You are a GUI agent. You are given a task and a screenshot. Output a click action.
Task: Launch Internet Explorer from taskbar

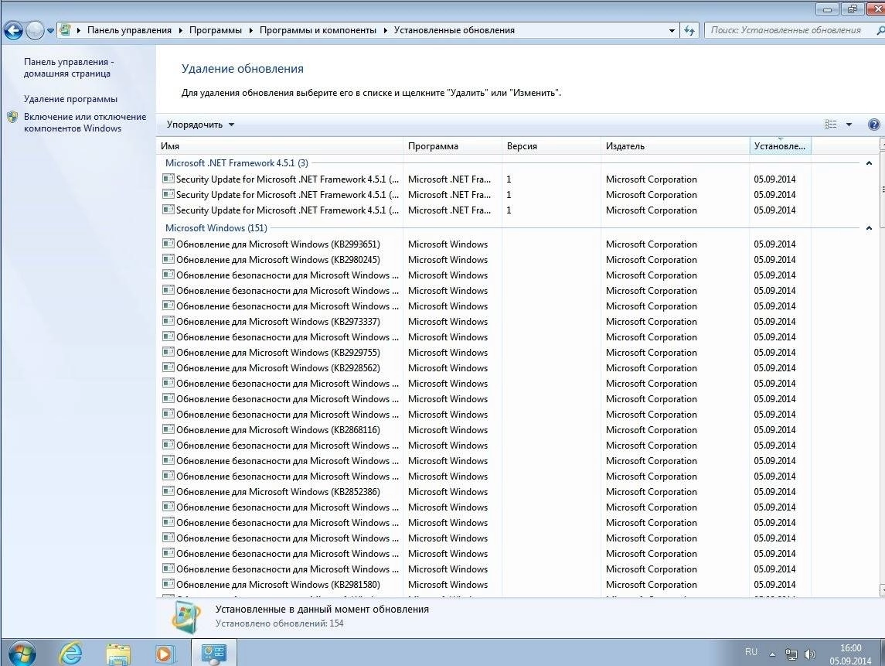click(x=70, y=654)
